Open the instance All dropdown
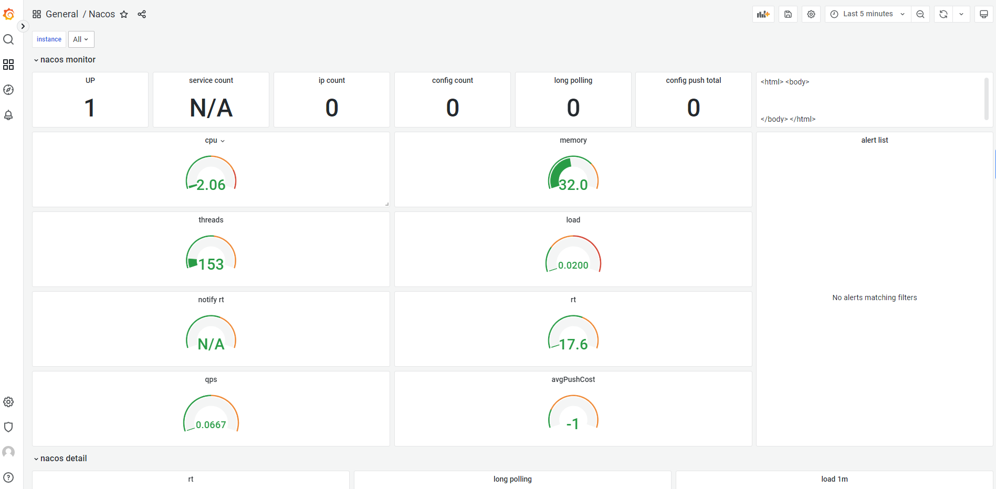The image size is (996, 489). [81, 39]
